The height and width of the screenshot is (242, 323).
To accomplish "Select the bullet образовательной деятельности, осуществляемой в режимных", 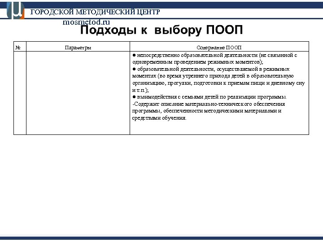I will [211, 69].
